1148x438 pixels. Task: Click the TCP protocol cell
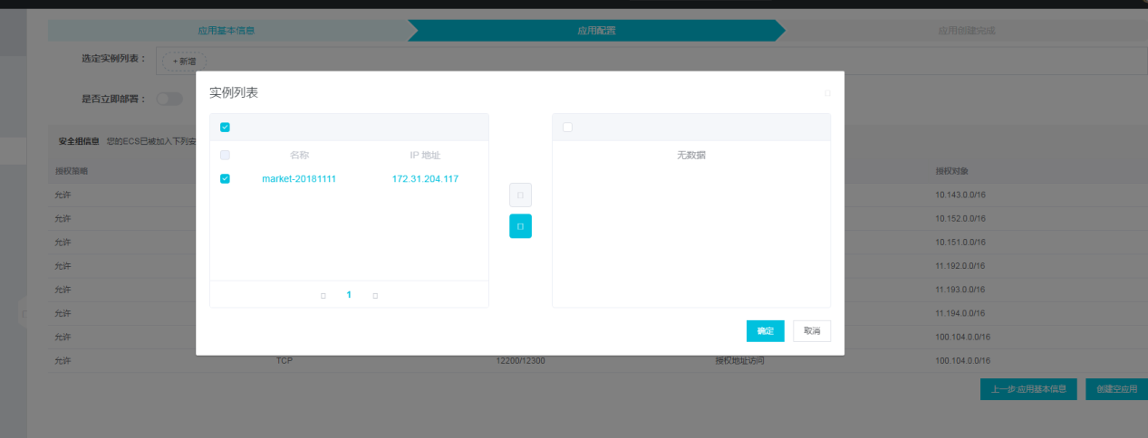[285, 360]
